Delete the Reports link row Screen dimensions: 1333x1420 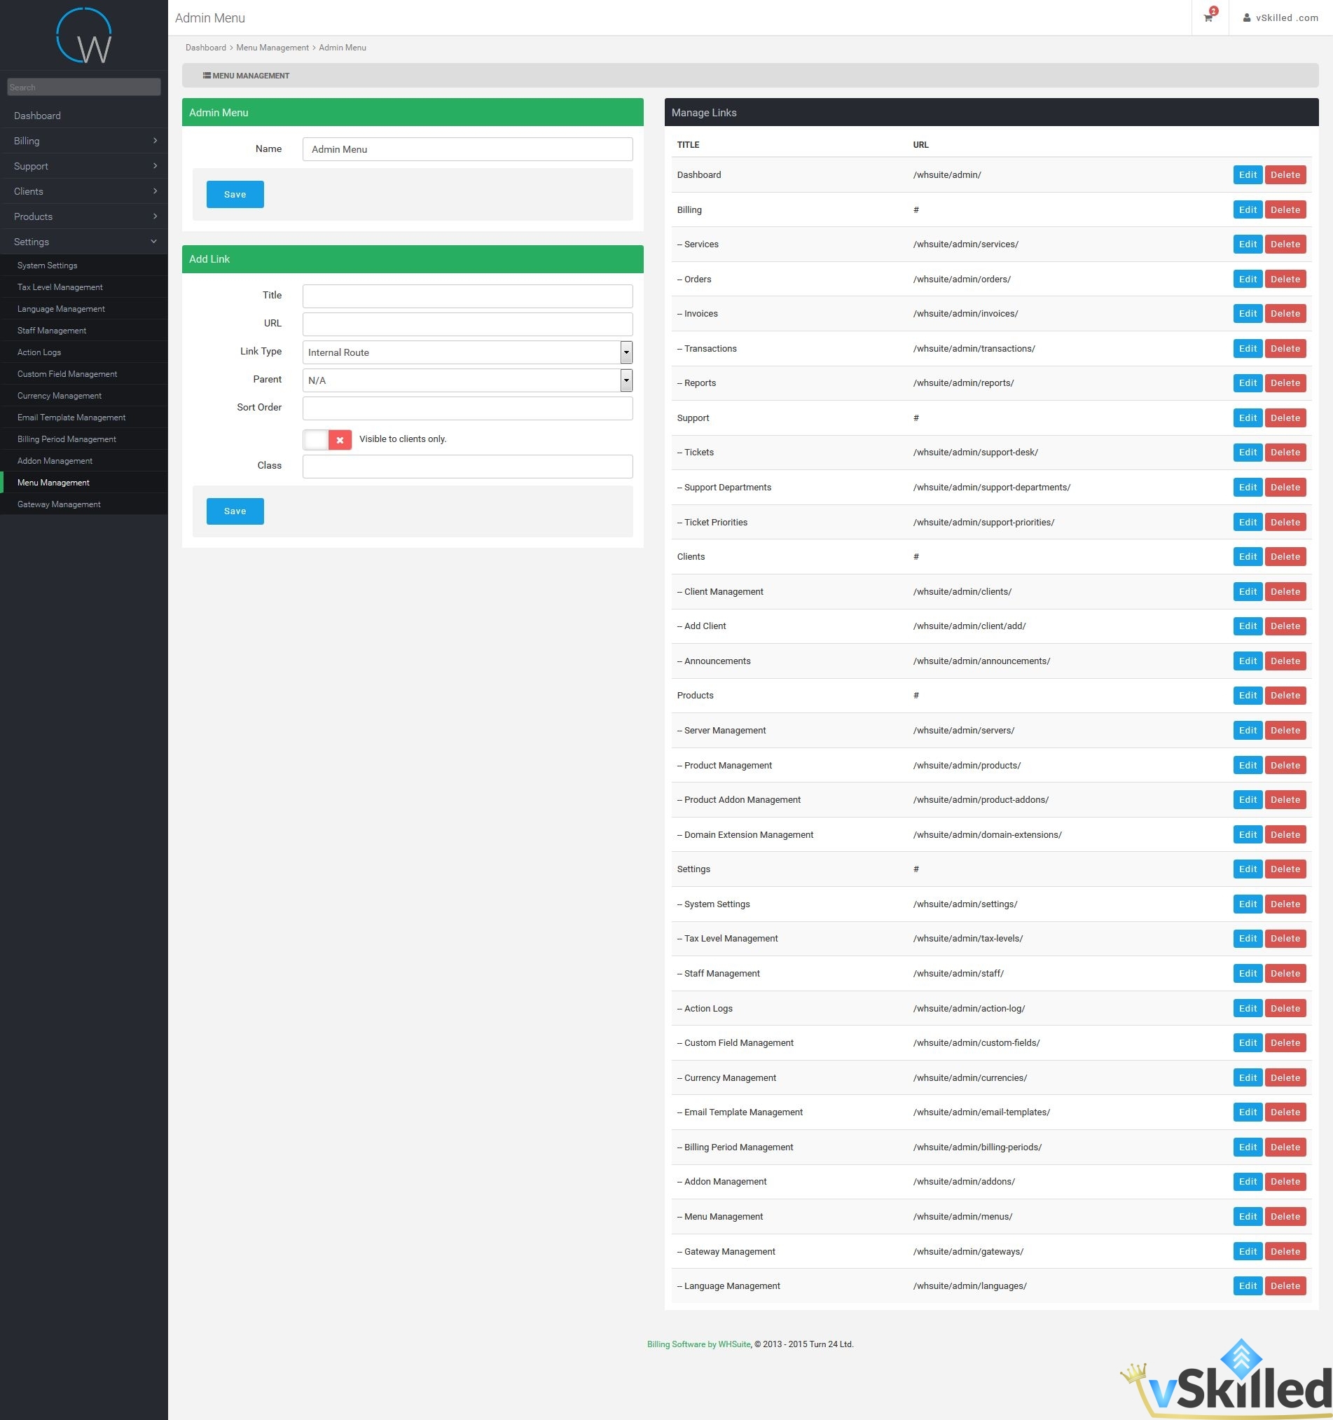click(1285, 383)
